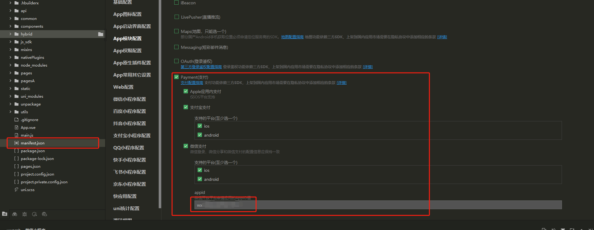
Task: Expand the common folder arrow
Action: coord(10,18)
